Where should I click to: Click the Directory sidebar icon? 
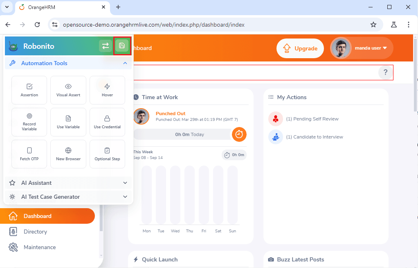click(x=13, y=232)
